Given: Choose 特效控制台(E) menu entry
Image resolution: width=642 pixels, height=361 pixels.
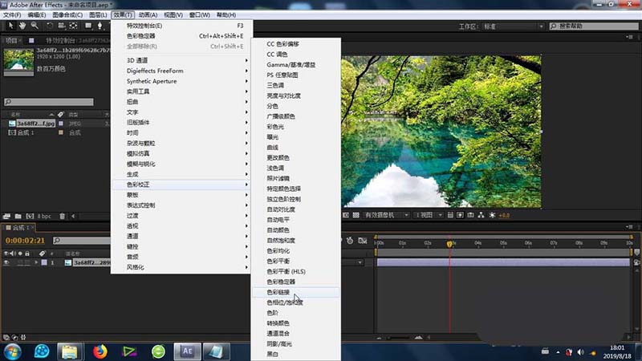Looking at the screenshot, I should pyautogui.click(x=182, y=26).
